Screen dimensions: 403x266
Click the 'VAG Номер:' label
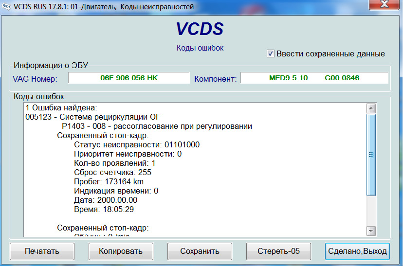pos(35,79)
